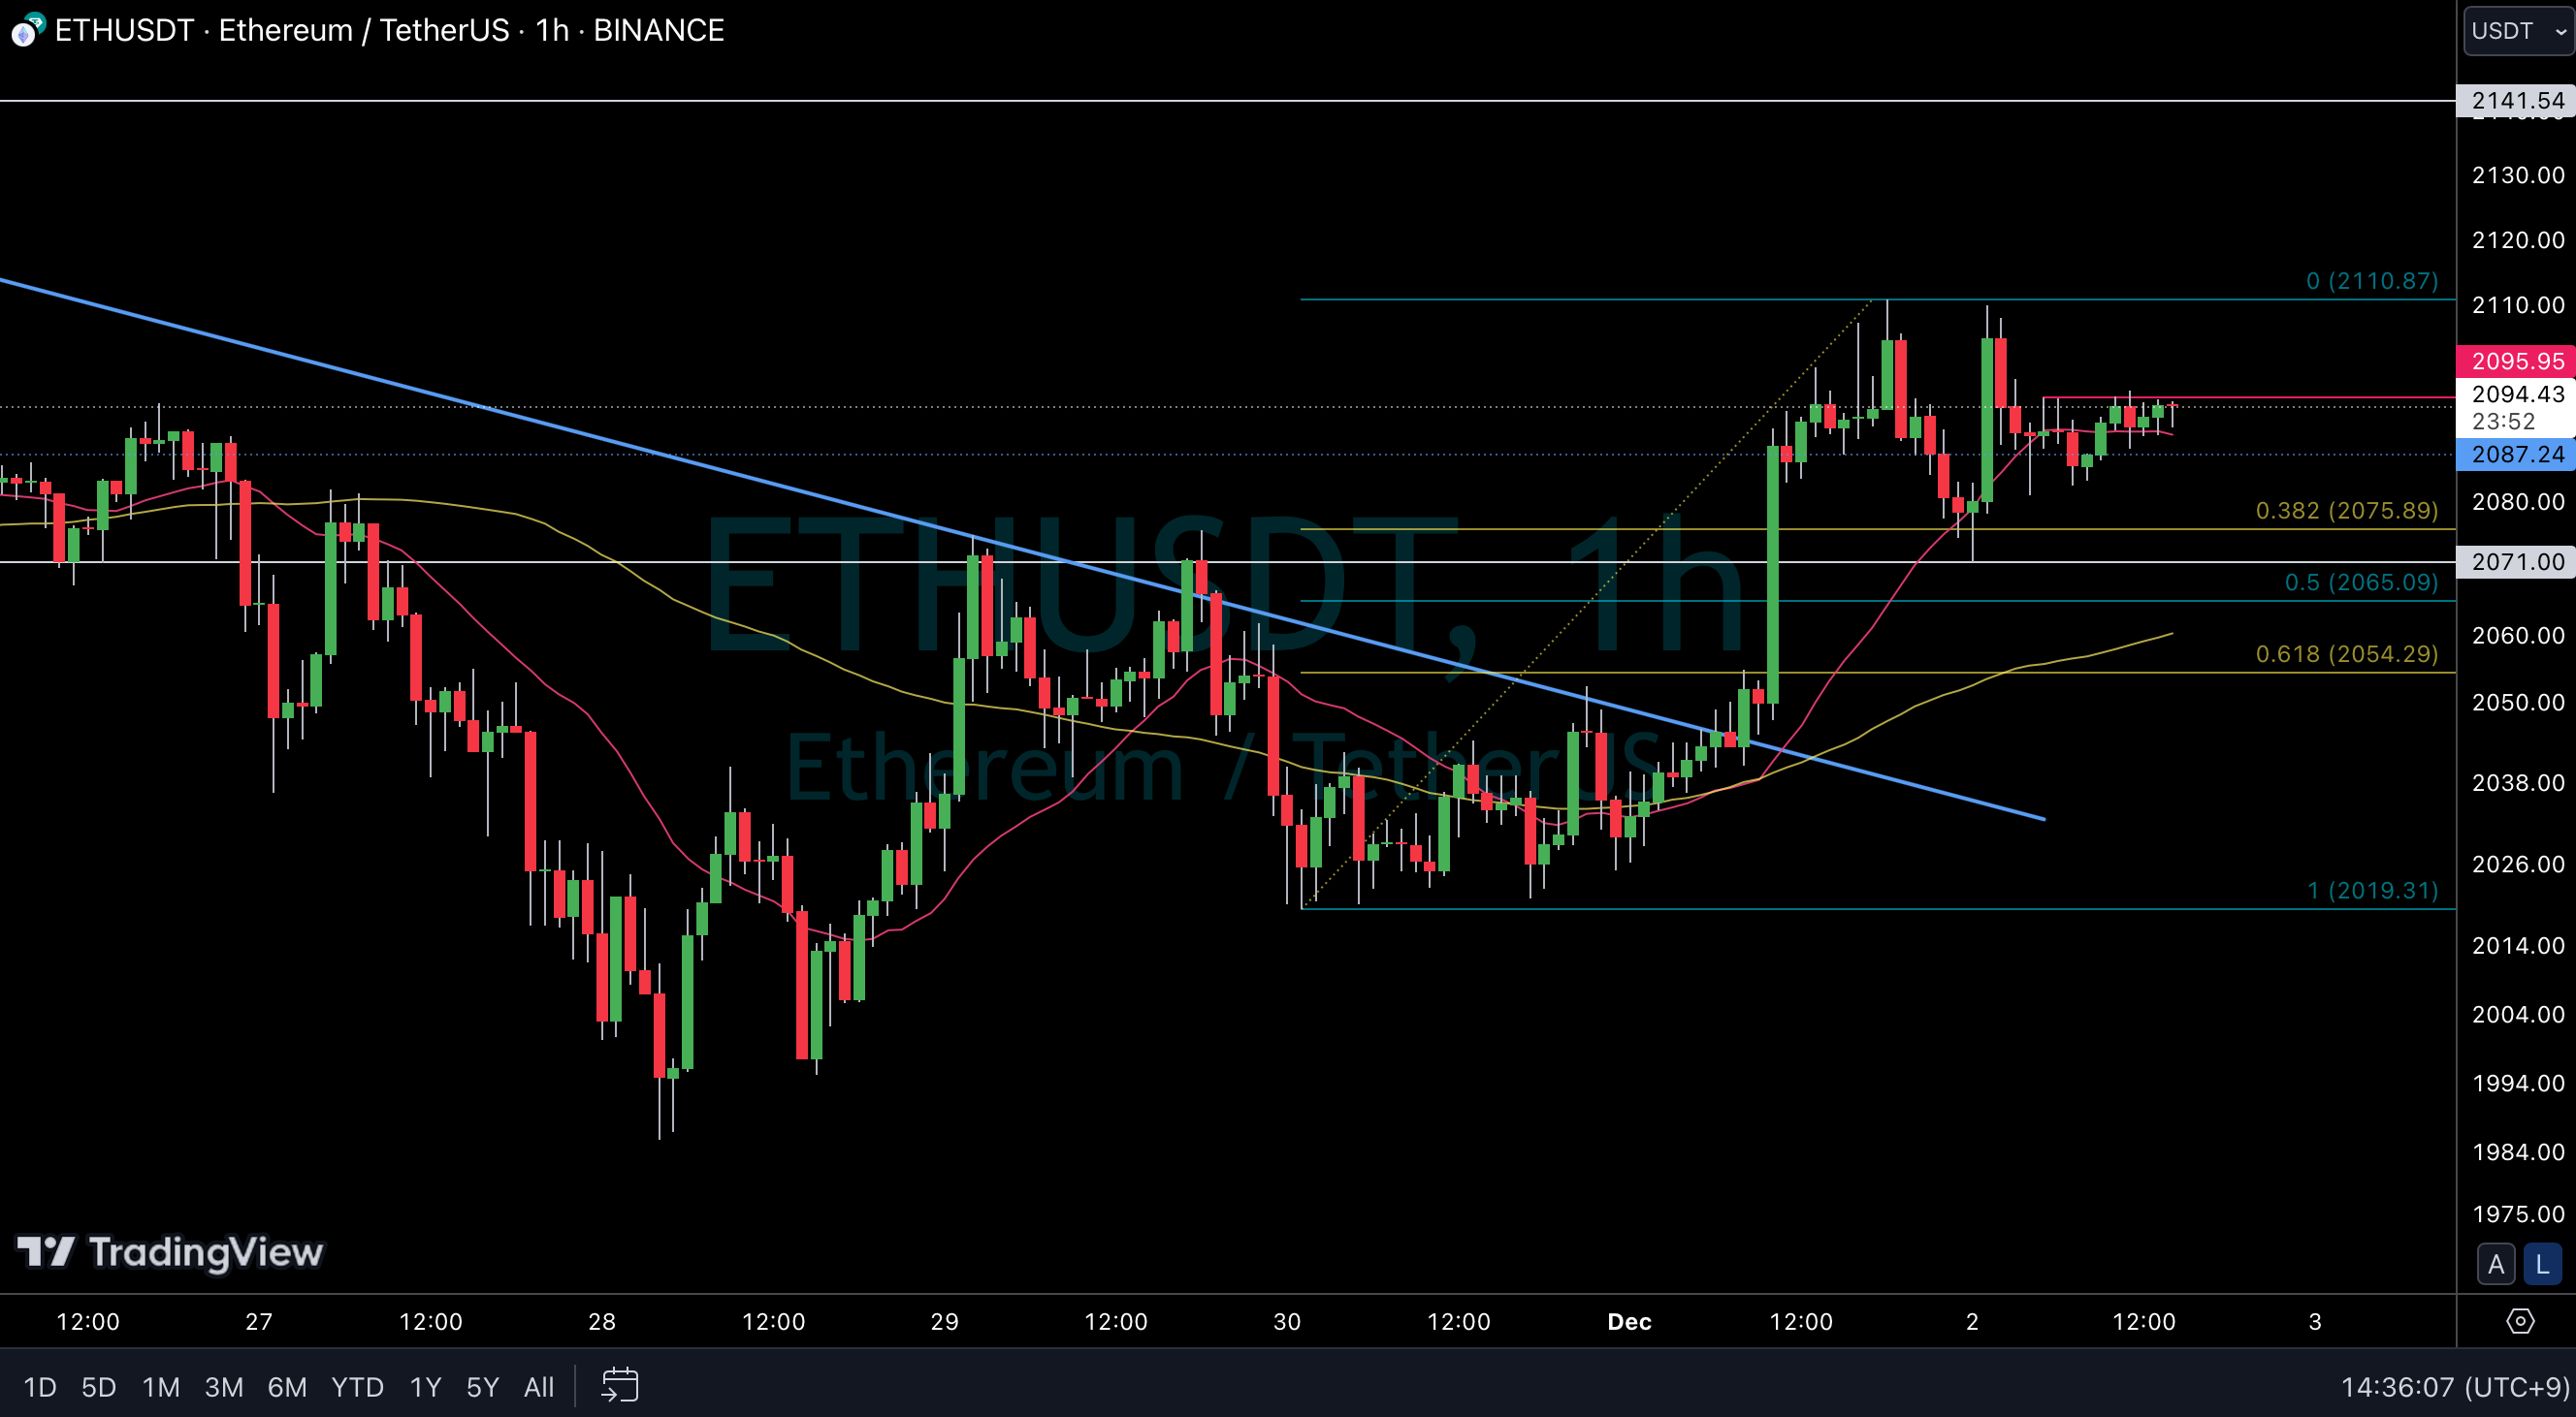Toggle log scale with the L button
Screen dimensions: 2576x1417
(2542, 1264)
